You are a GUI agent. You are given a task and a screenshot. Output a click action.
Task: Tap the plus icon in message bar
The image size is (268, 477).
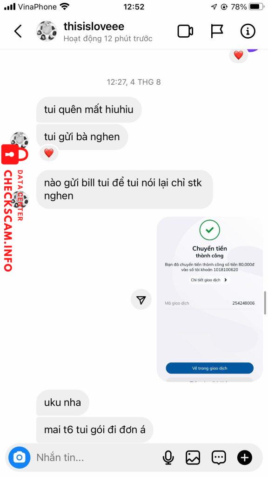click(245, 457)
